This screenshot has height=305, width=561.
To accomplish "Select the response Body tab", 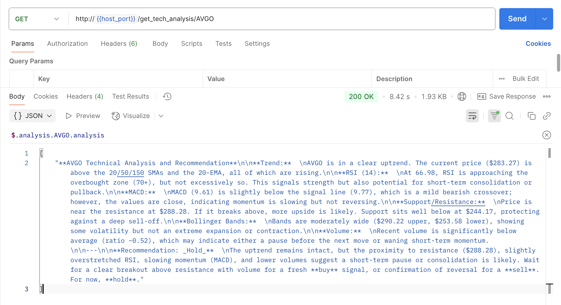I will click(x=17, y=96).
